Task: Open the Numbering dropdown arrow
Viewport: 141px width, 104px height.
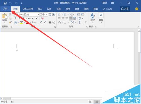Action: pos(68,14)
